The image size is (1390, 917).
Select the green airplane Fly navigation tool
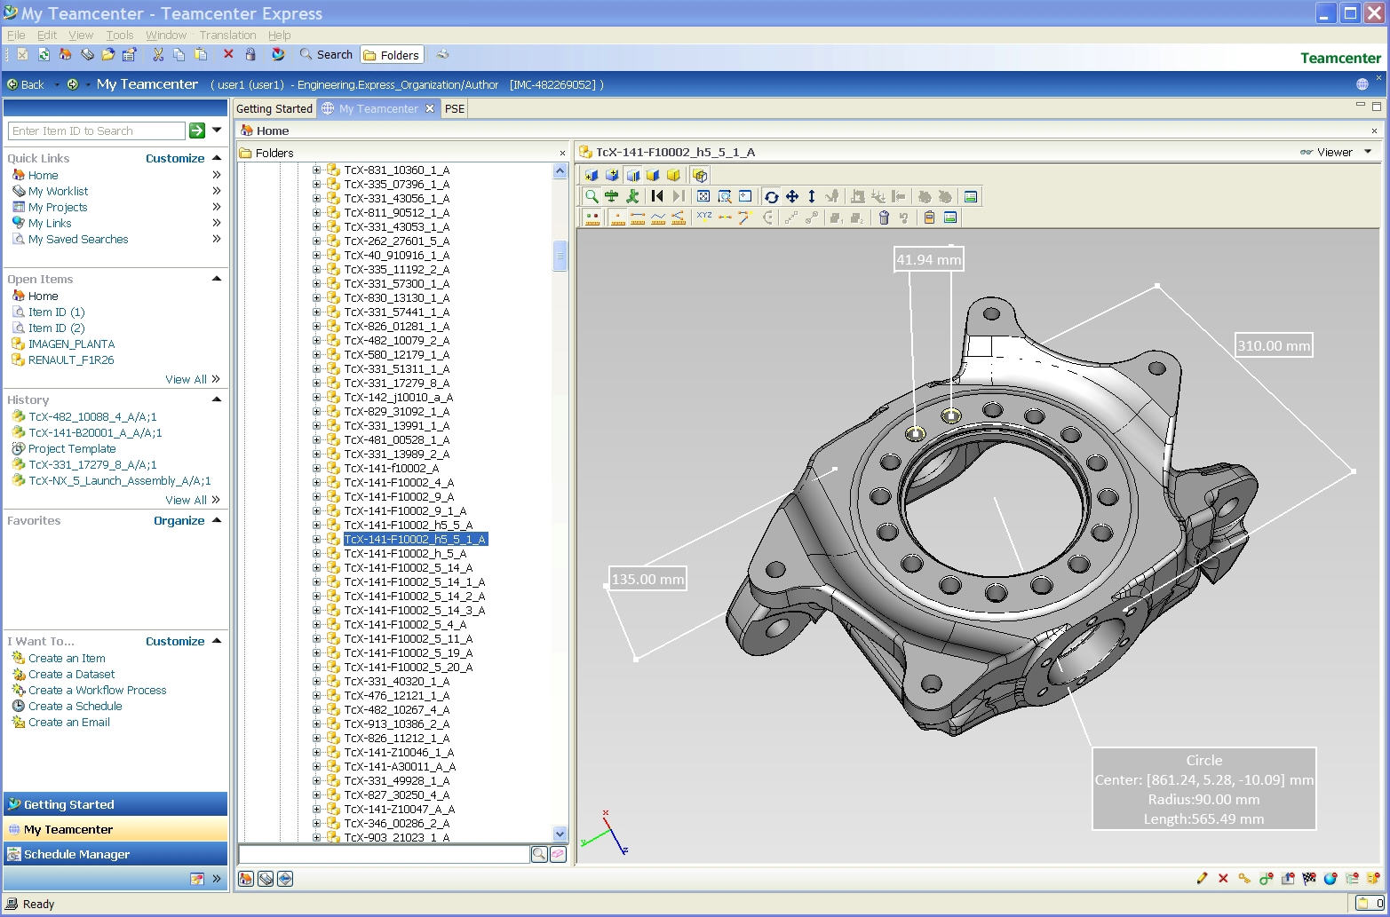click(x=611, y=196)
